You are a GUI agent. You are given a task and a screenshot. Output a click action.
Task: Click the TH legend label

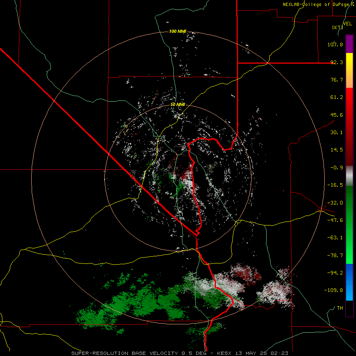(x=340, y=308)
